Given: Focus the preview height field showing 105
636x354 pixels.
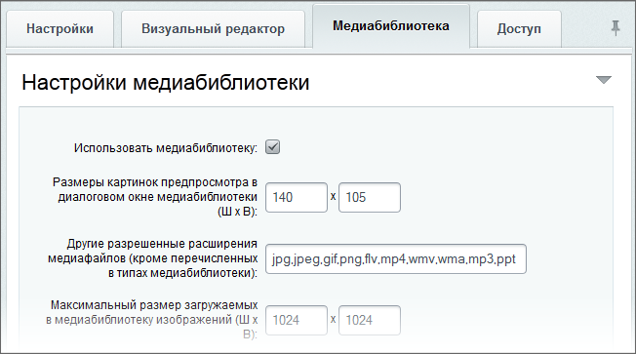Looking at the screenshot, I should (x=370, y=197).
